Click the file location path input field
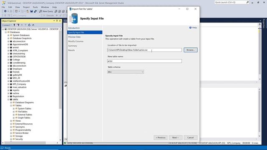267x150 pixels. pyautogui.click(x=144, y=50)
